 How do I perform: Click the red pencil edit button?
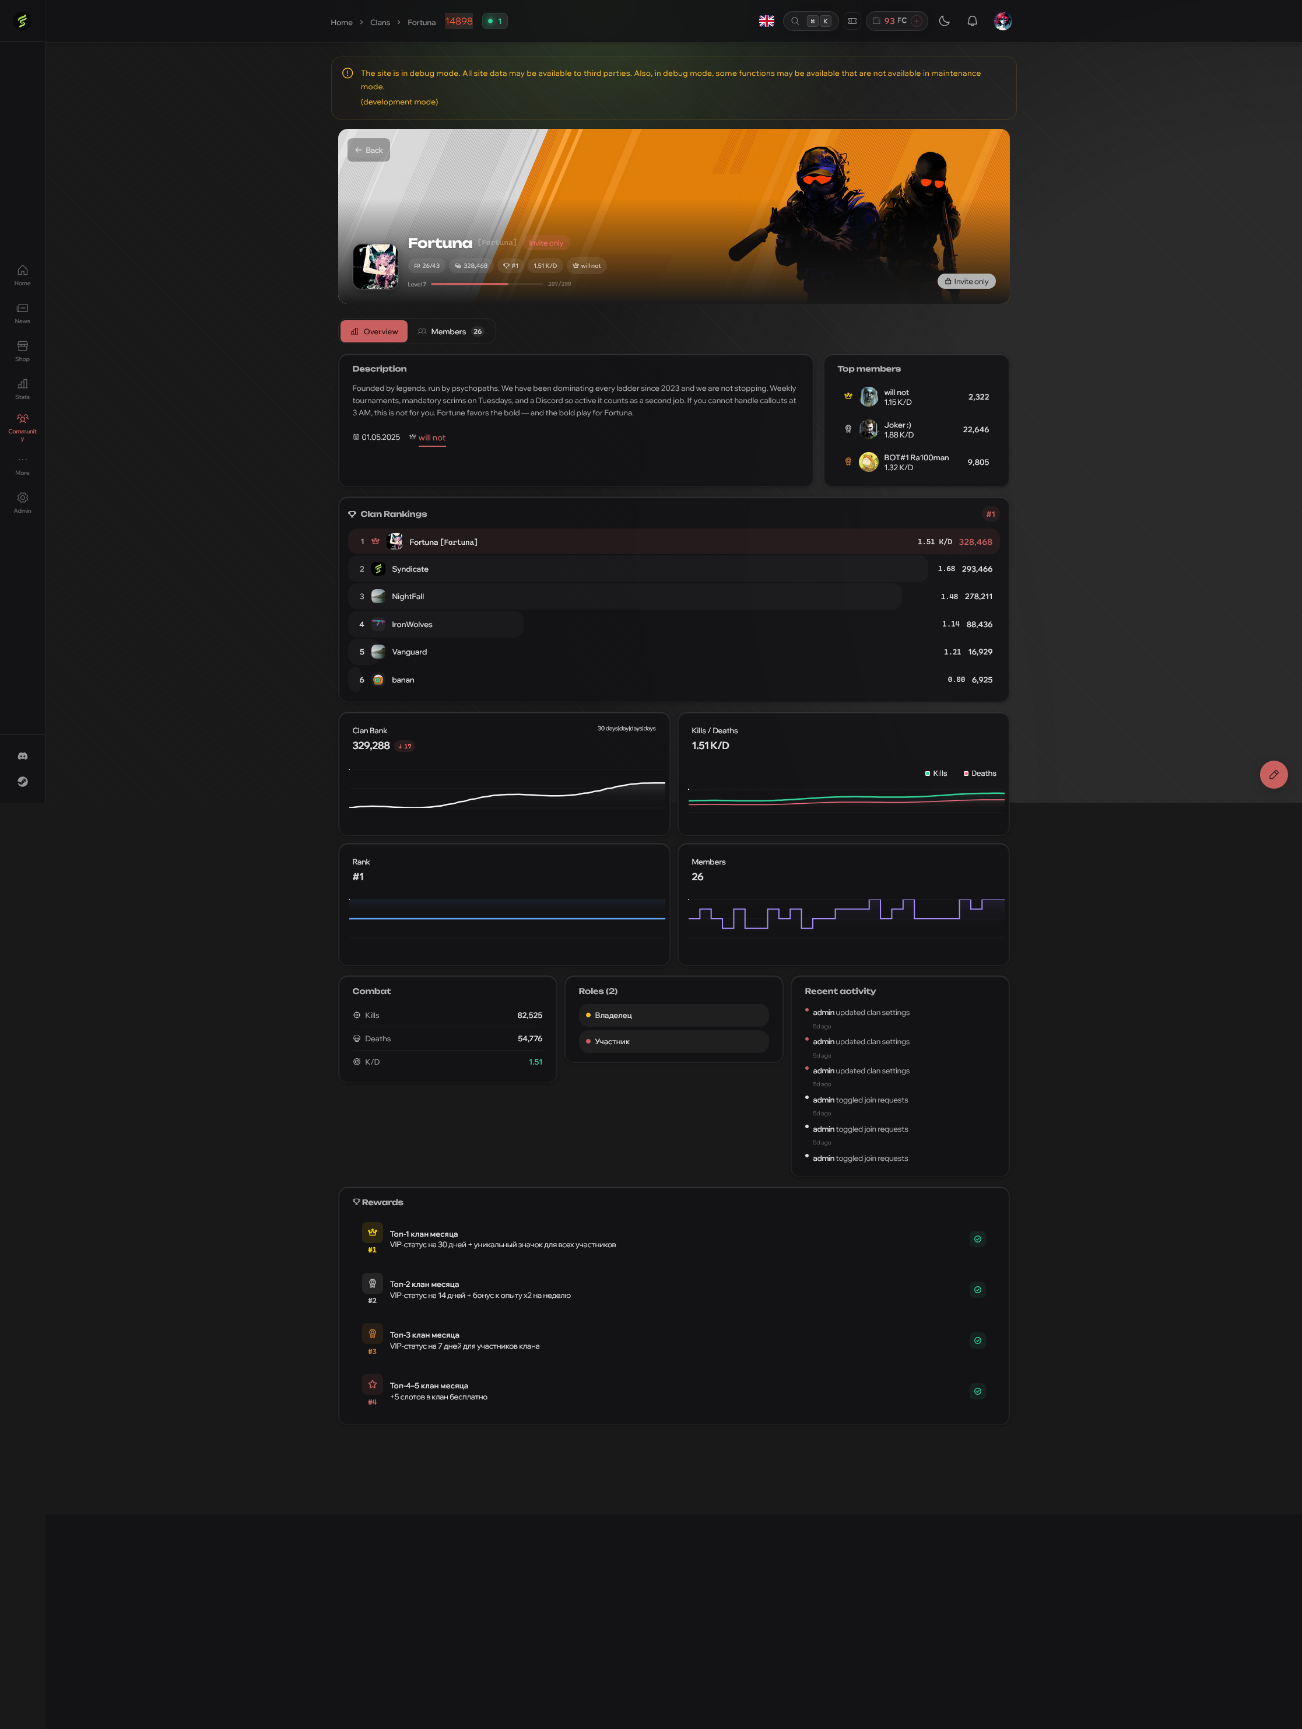1273,775
